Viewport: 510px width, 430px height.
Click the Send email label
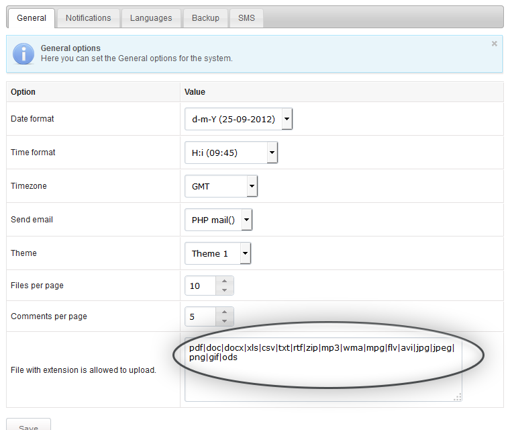pos(32,220)
